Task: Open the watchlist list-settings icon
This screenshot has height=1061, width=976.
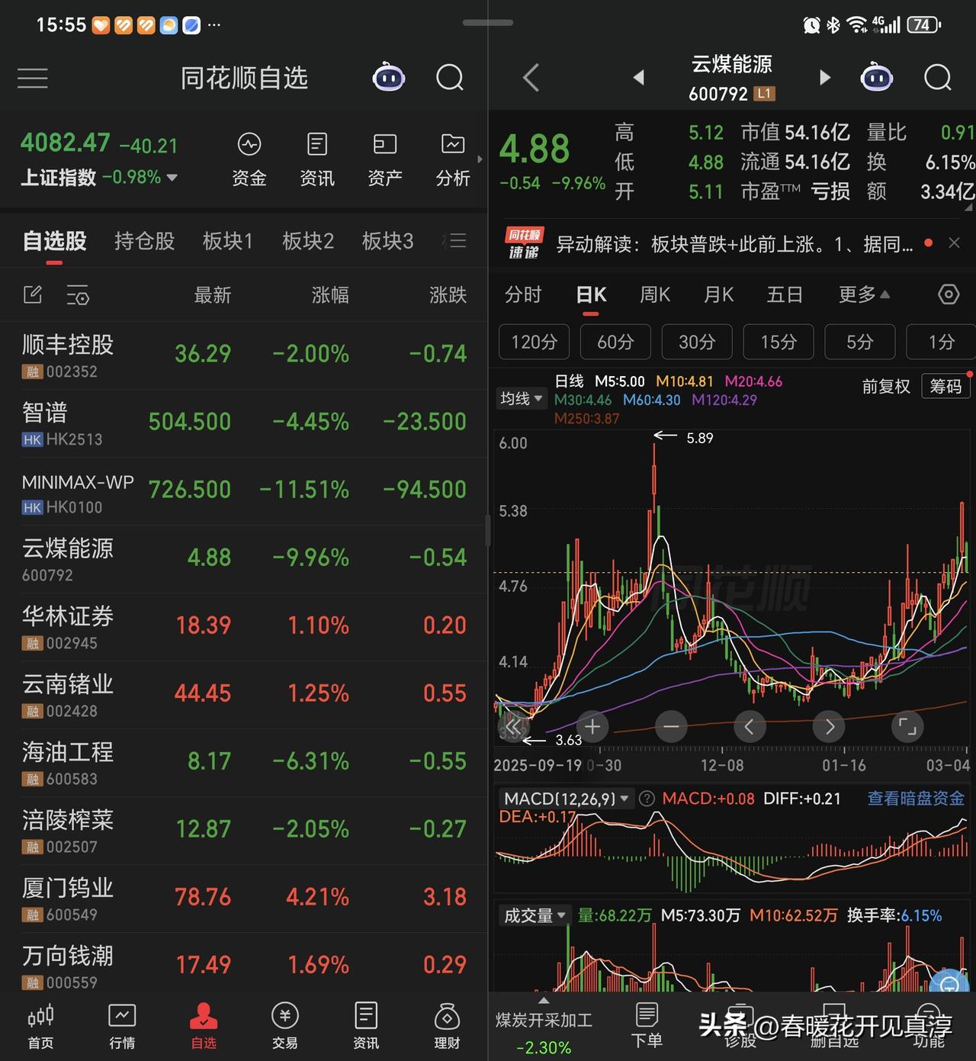Action: point(78,295)
